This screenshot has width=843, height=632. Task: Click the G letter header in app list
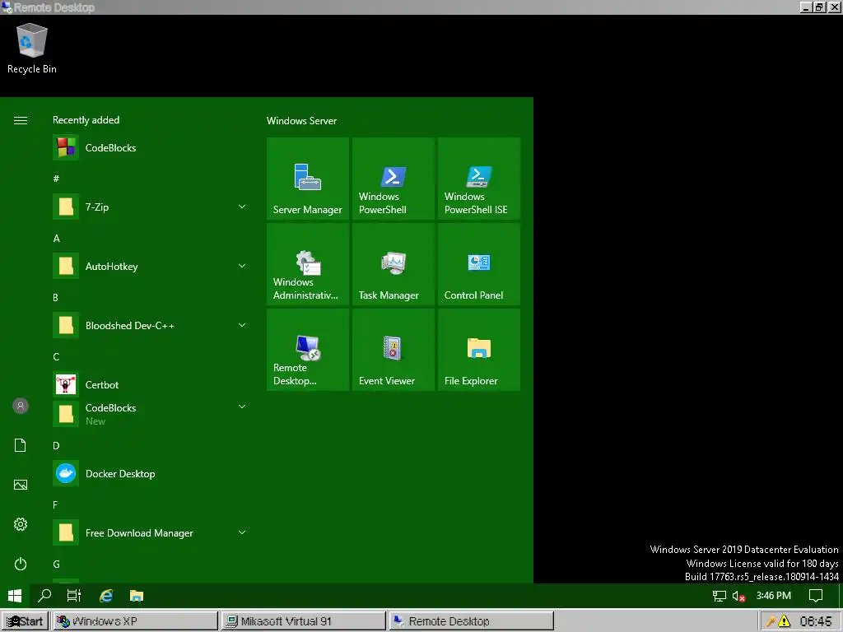coord(56,564)
